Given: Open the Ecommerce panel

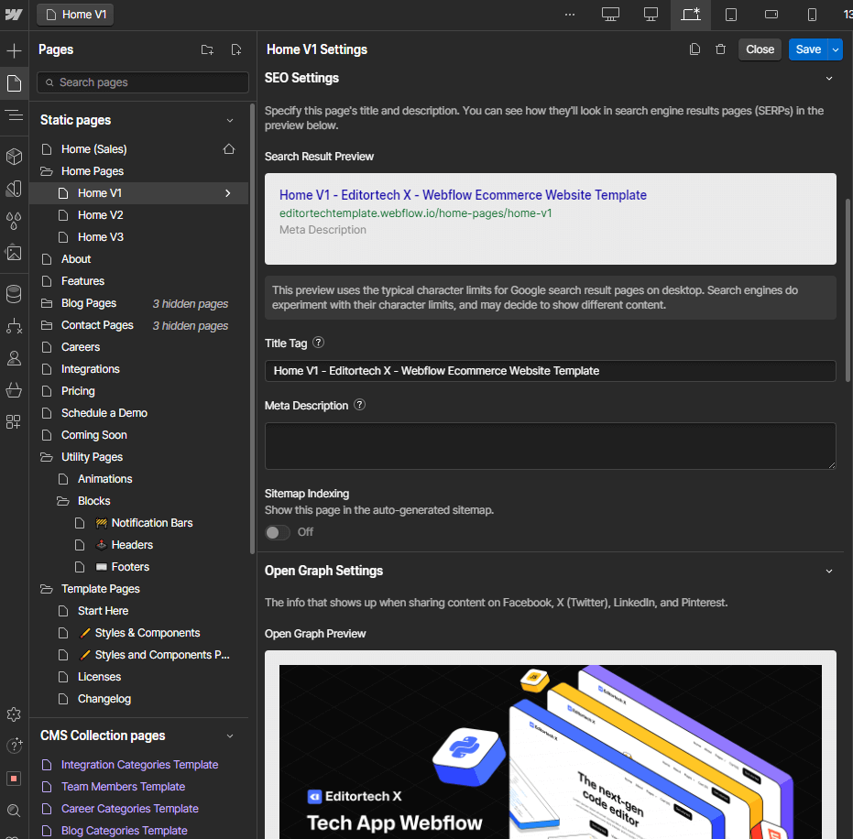Looking at the screenshot, I should [14, 389].
